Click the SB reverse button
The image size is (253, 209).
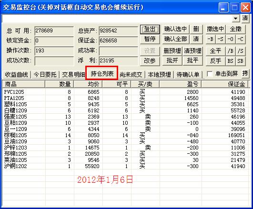[x=241, y=61]
